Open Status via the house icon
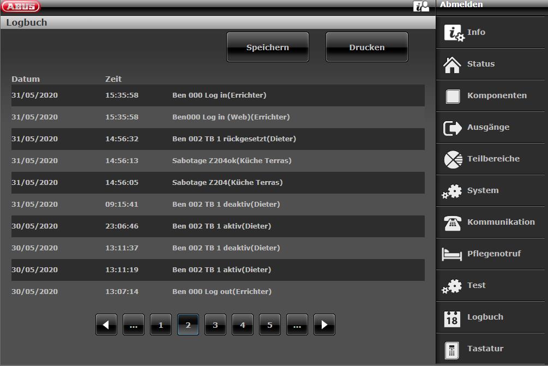The height and width of the screenshot is (366, 548). pyautogui.click(x=453, y=65)
